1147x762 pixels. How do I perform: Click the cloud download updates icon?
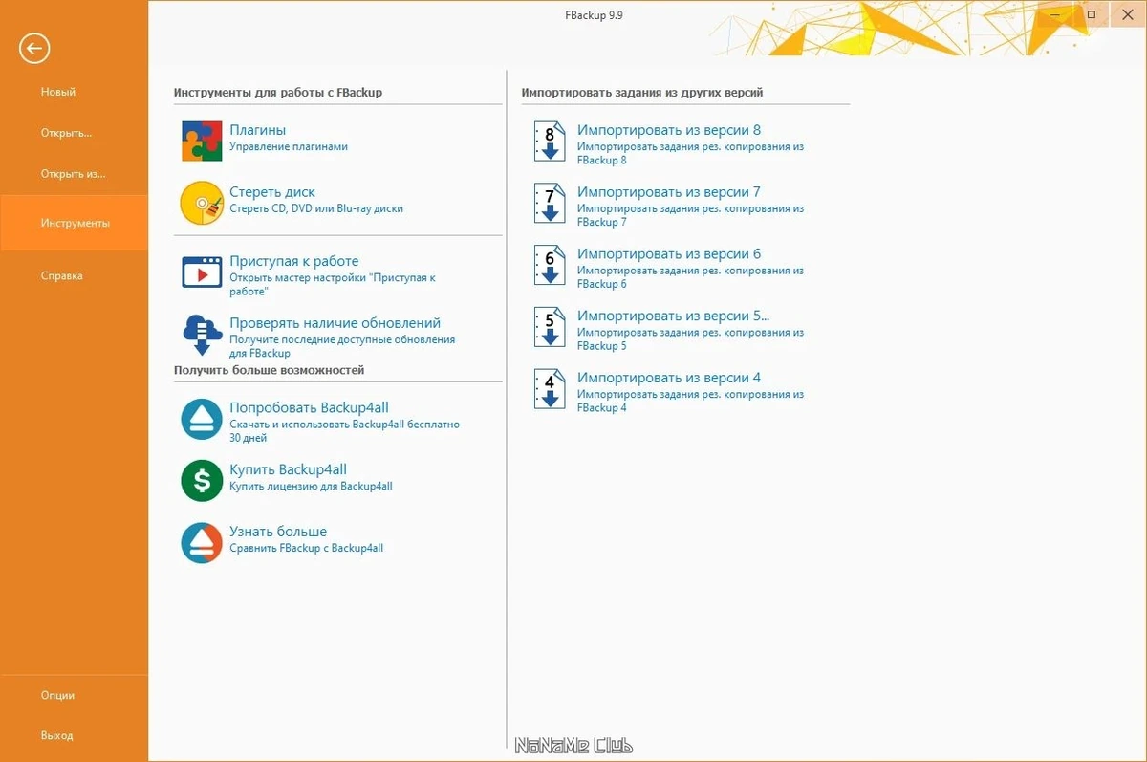tap(202, 335)
